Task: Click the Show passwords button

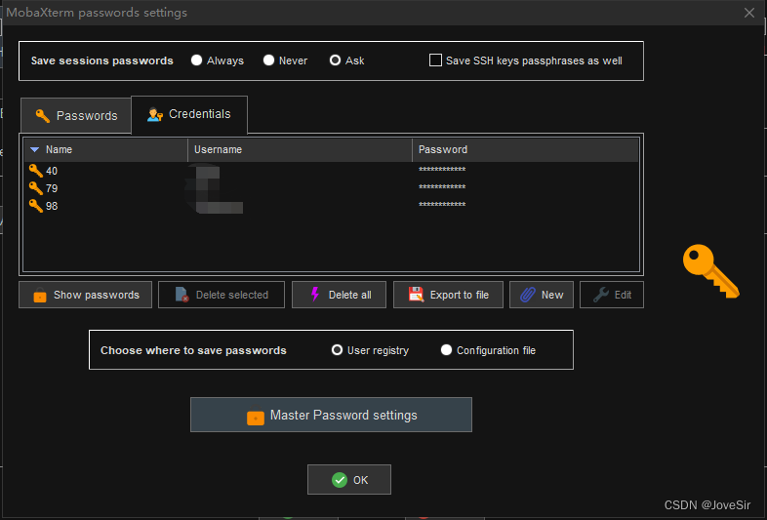Action: pyautogui.click(x=85, y=295)
